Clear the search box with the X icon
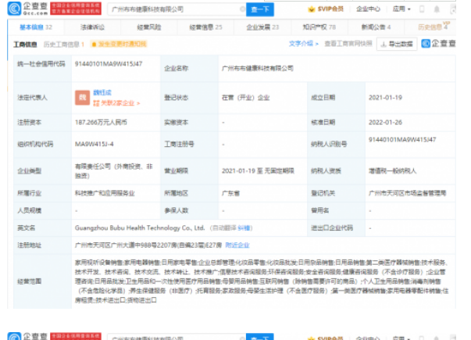The width and height of the screenshot is (471, 340). click(242, 9)
